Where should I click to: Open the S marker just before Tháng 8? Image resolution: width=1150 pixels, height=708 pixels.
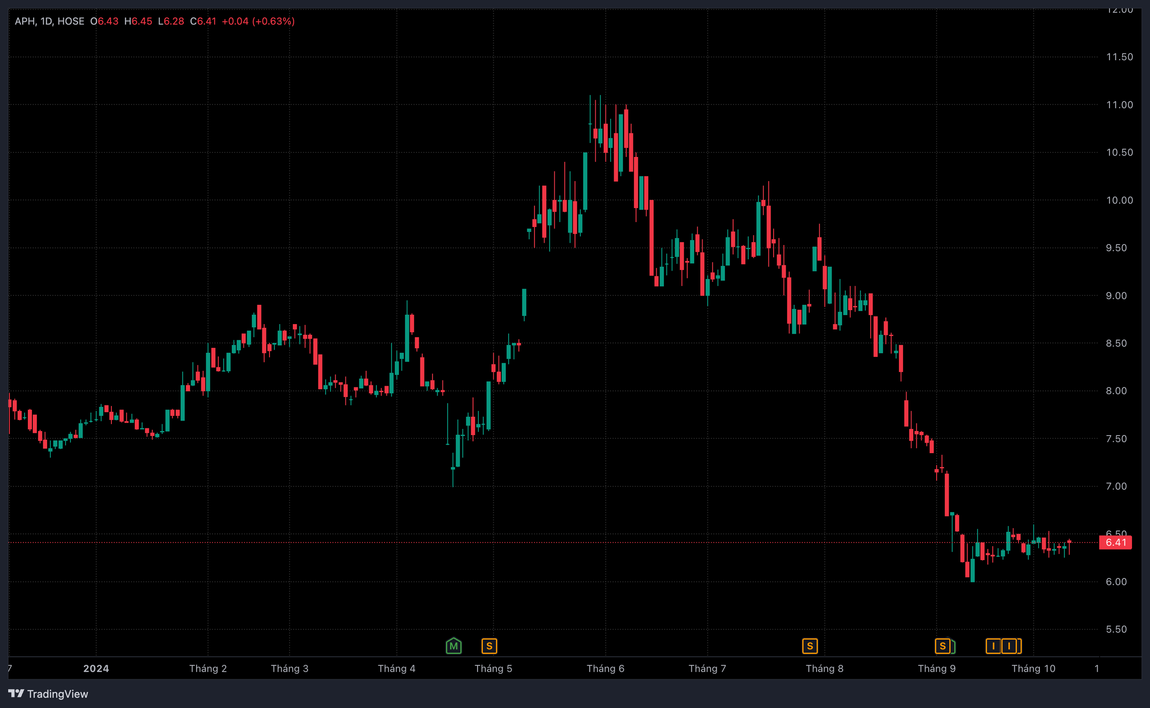[809, 646]
